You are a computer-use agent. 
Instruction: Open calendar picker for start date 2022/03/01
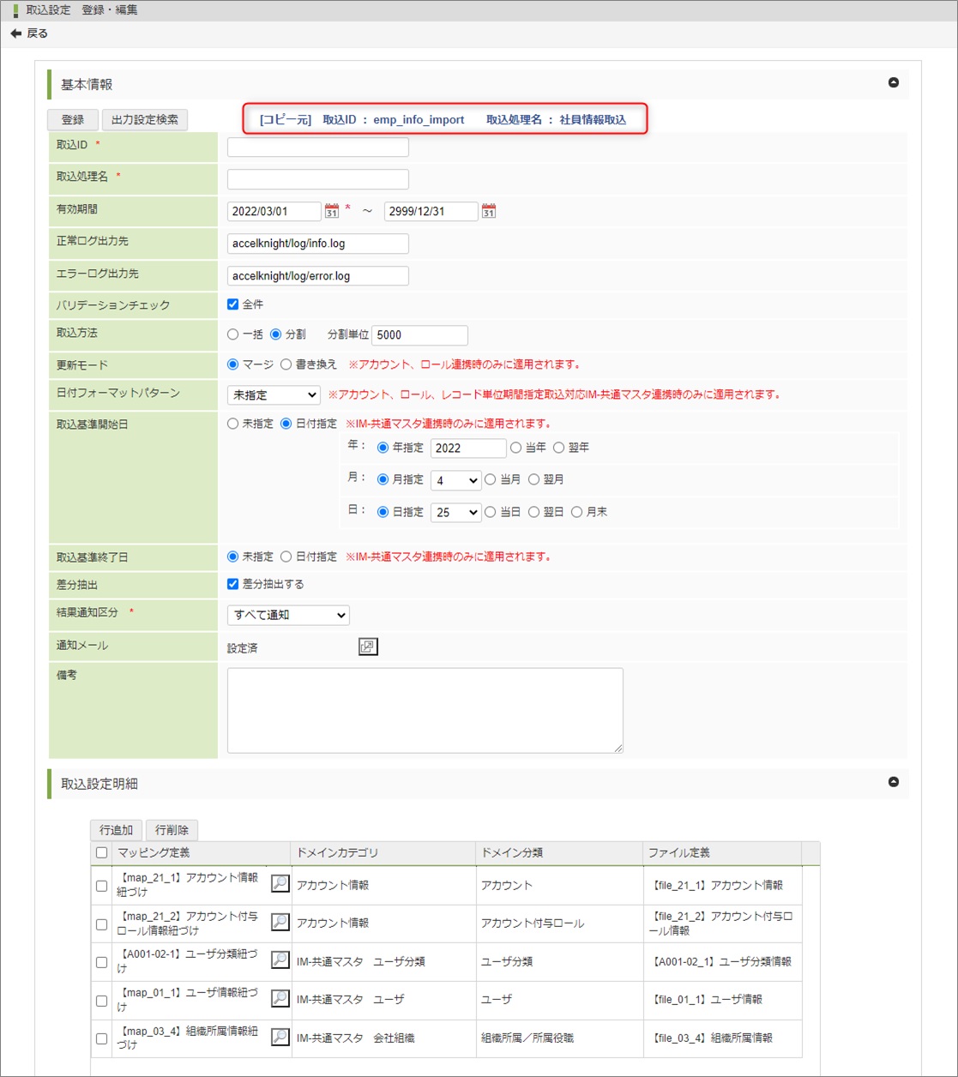point(332,211)
